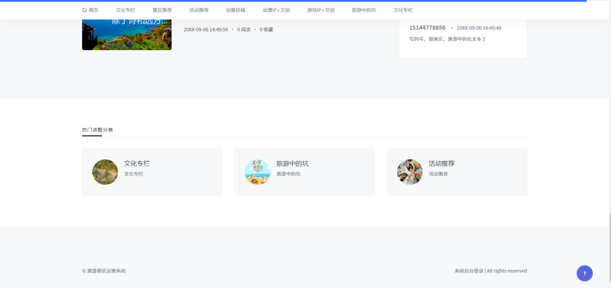Open the 活动推荐 topic card title
Viewport: 611px width, 288px height.
pyautogui.click(x=442, y=164)
